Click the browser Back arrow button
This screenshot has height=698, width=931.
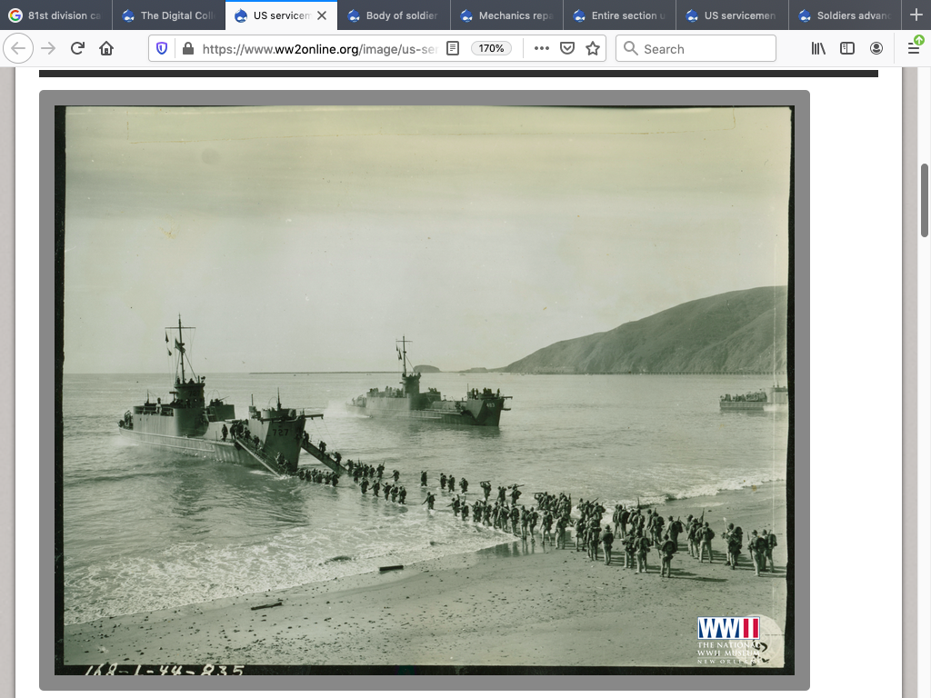[19, 48]
